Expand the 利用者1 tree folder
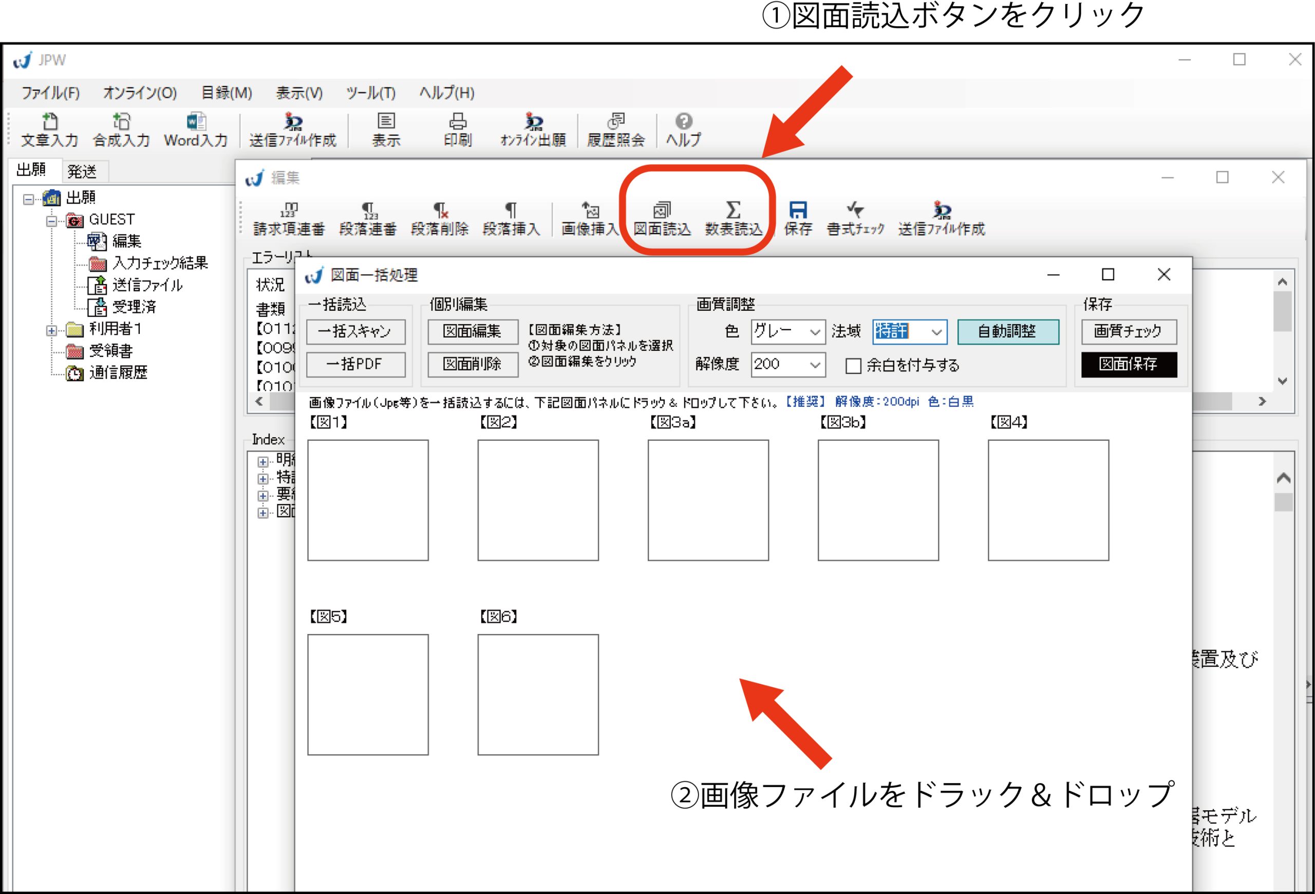Image resolution: width=1315 pixels, height=894 pixels. pyautogui.click(x=51, y=330)
